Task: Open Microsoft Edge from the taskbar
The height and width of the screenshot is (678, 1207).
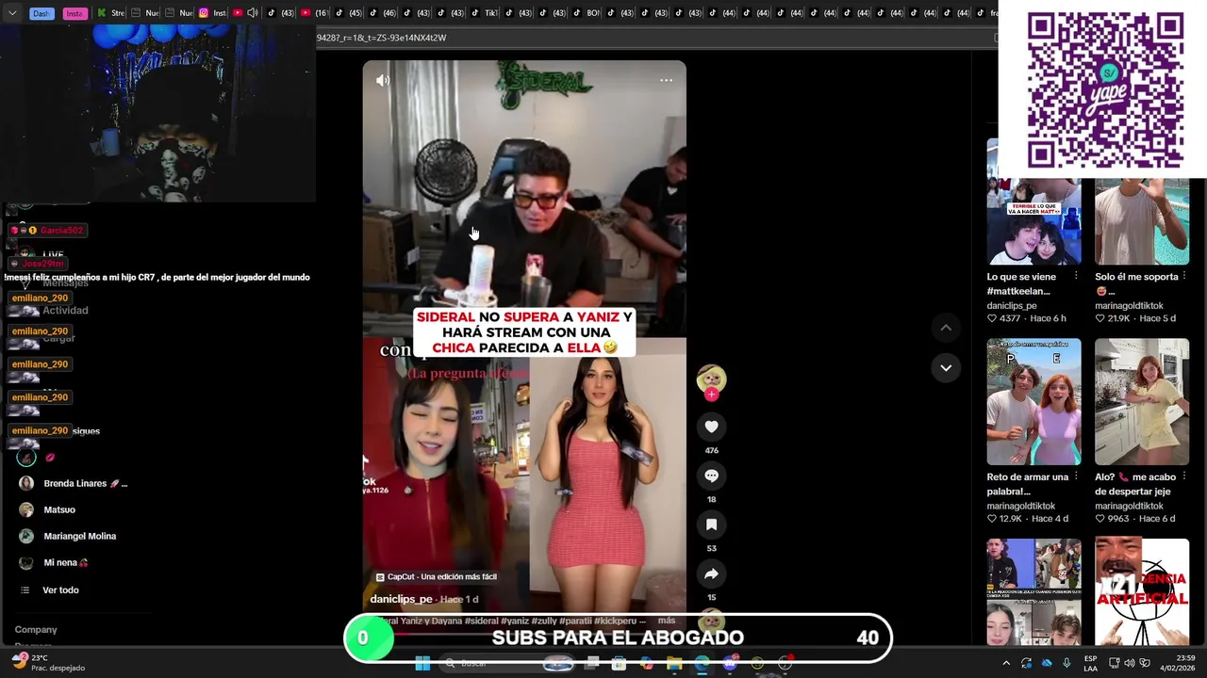Action: coord(702,663)
